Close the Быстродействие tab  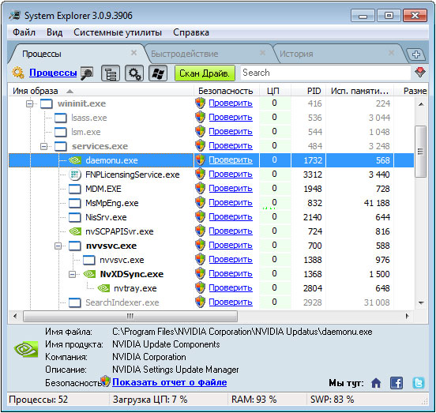[x=262, y=53]
